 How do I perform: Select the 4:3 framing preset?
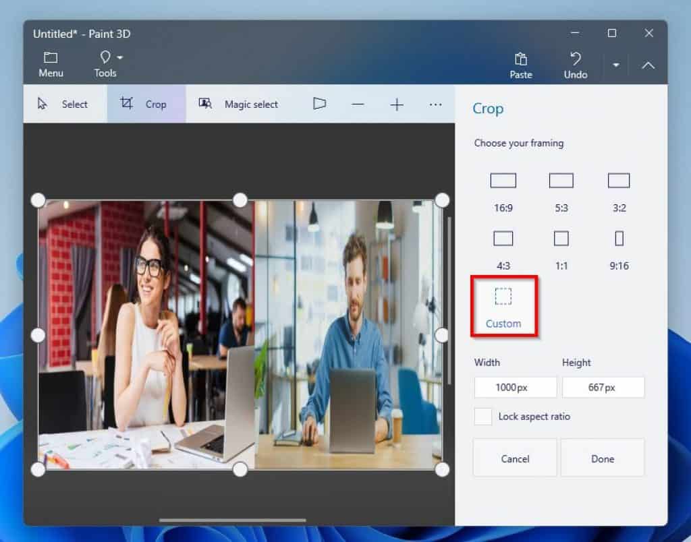[x=503, y=251]
